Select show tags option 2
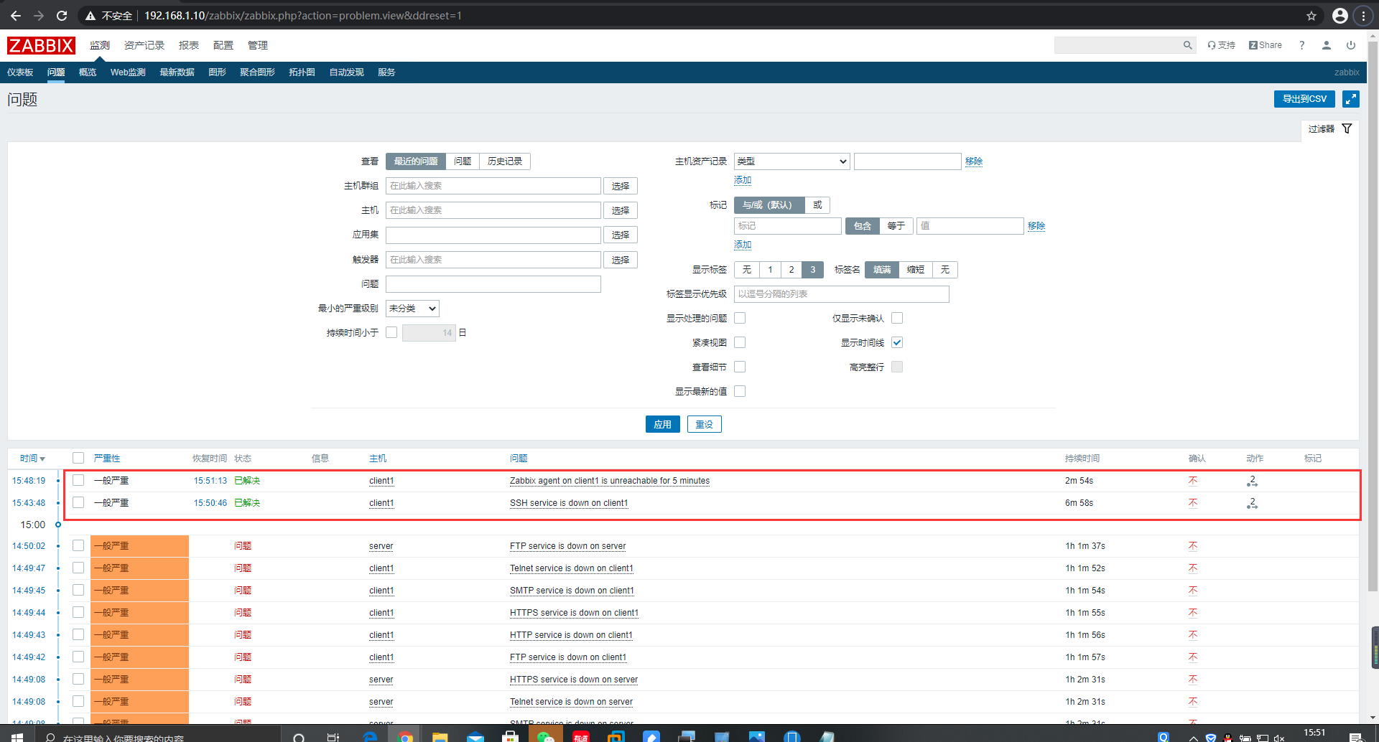The height and width of the screenshot is (742, 1379). point(791,270)
